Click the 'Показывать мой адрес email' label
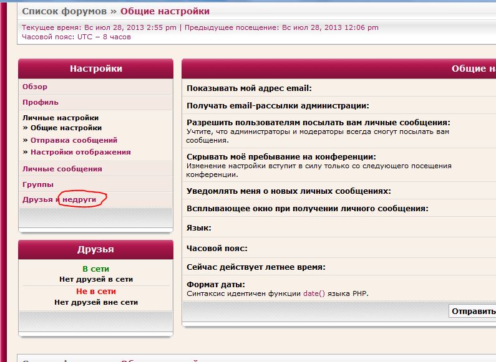The height and width of the screenshot is (362, 496). 249,88
